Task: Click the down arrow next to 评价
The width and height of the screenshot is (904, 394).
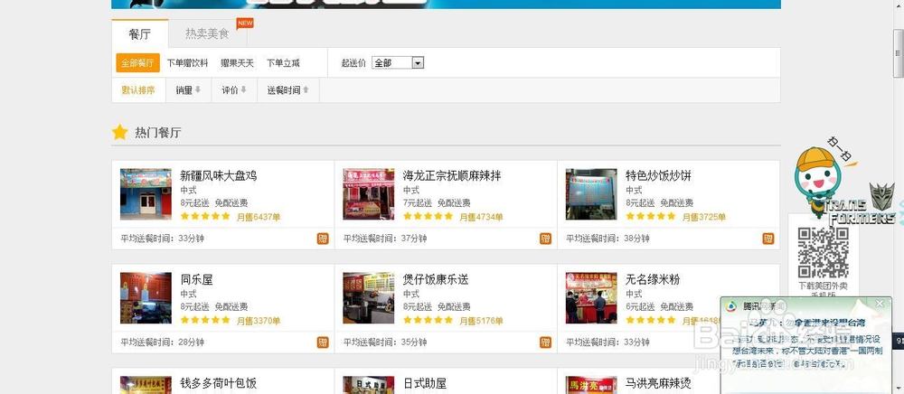Action: [x=243, y=89]
